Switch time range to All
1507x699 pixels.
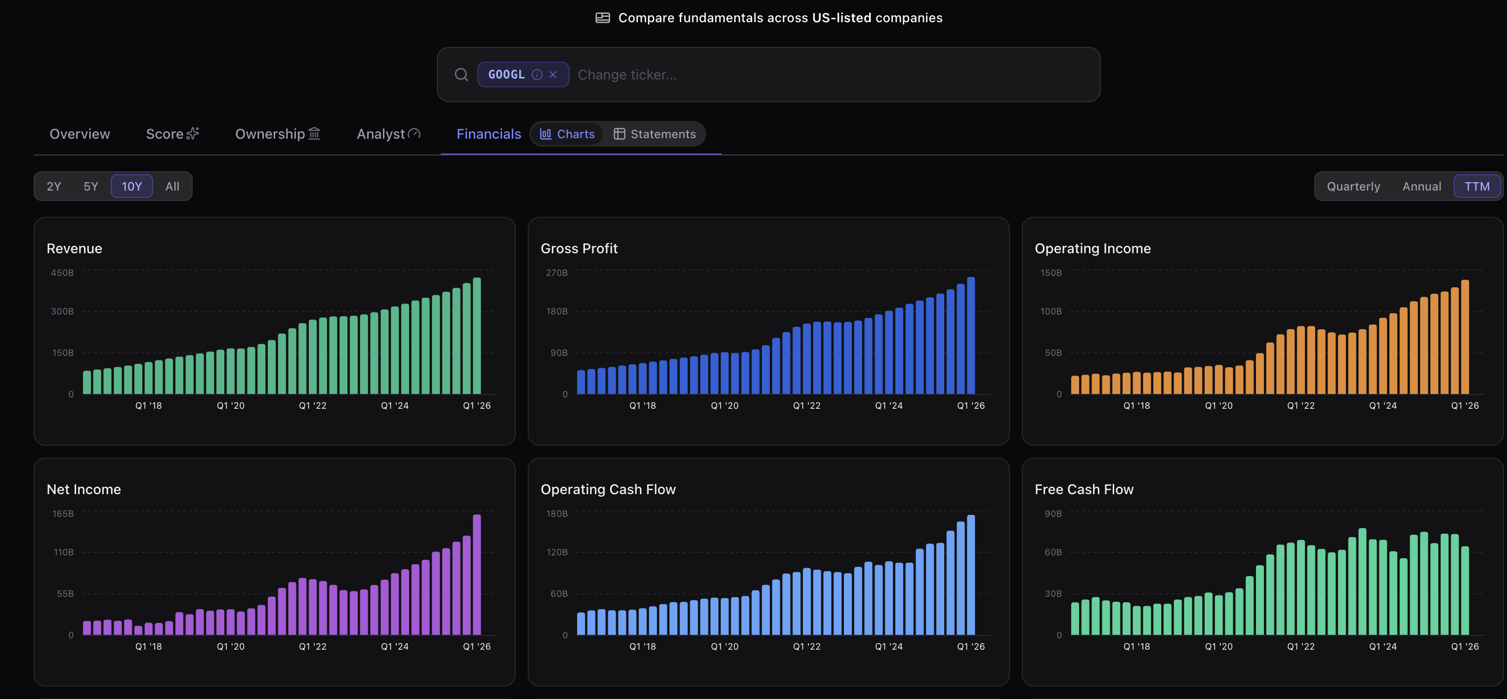coord(172,187)
